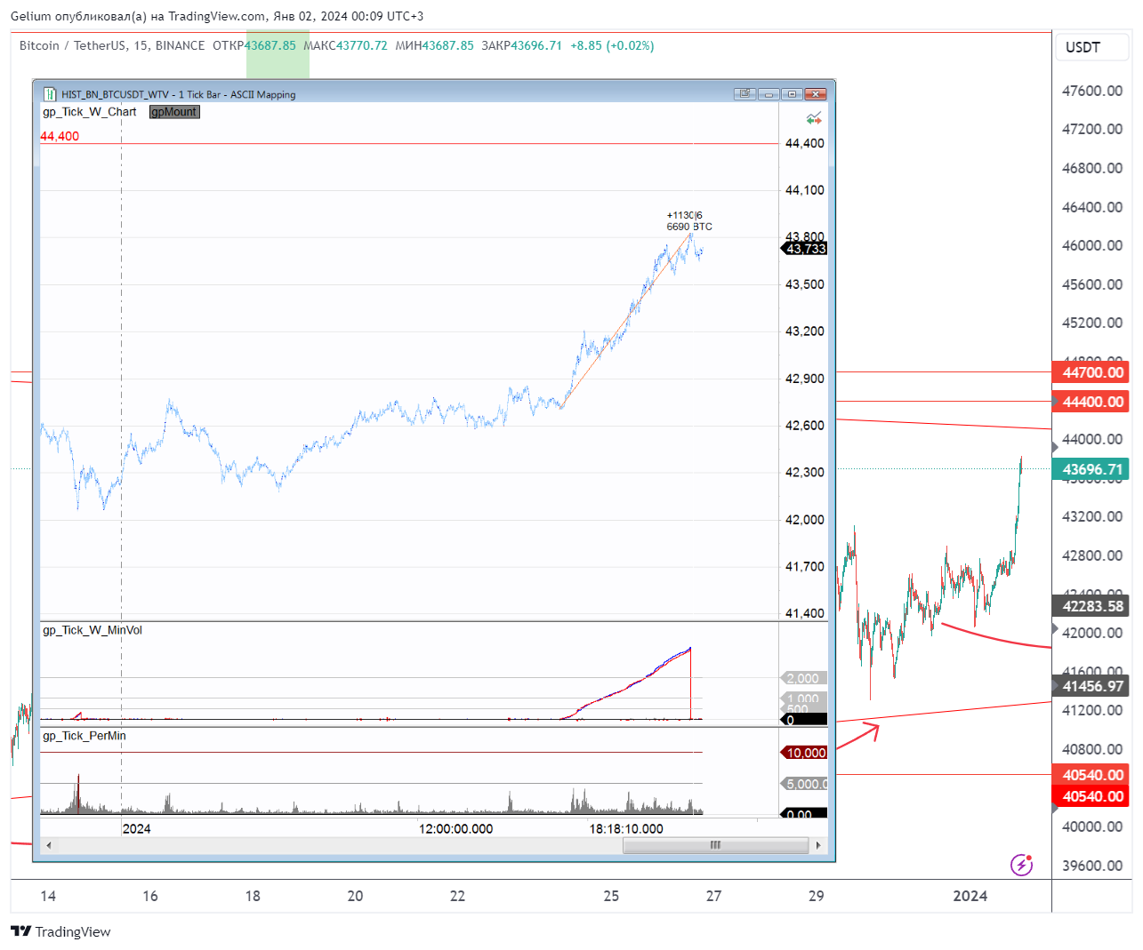Click the Bitcoin / TetherUS symbol title
The height and width of the screenshot is (950, 1143).
click(74, 45)
